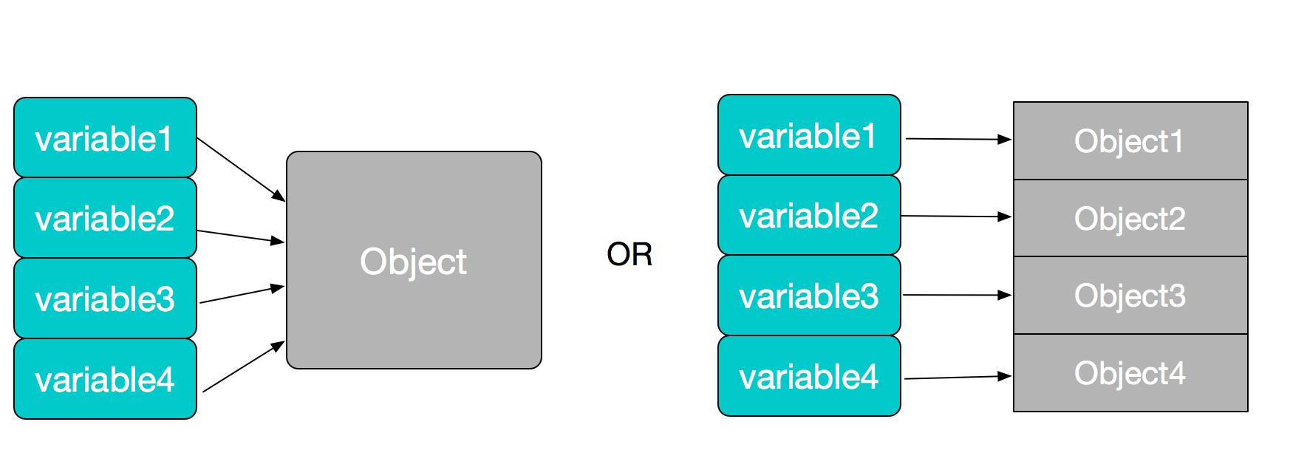Select the right-side variable1 box

(809, 134)
